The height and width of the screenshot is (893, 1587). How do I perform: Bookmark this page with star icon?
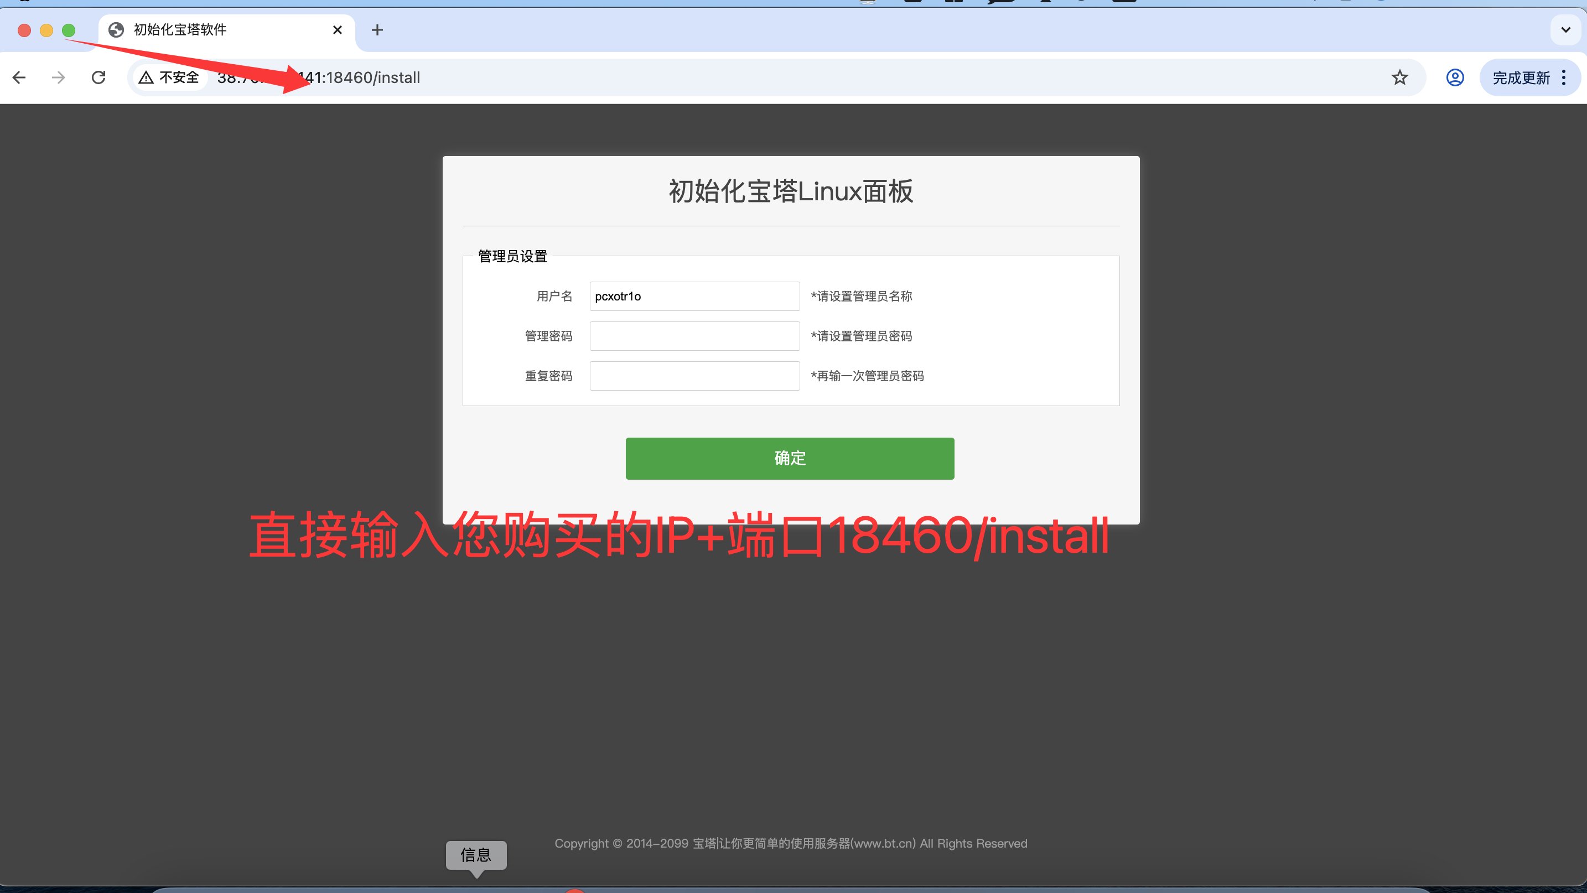tap(1399, 77)
